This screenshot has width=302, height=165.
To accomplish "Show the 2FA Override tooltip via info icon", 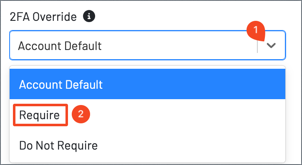I will pos(89,16).
